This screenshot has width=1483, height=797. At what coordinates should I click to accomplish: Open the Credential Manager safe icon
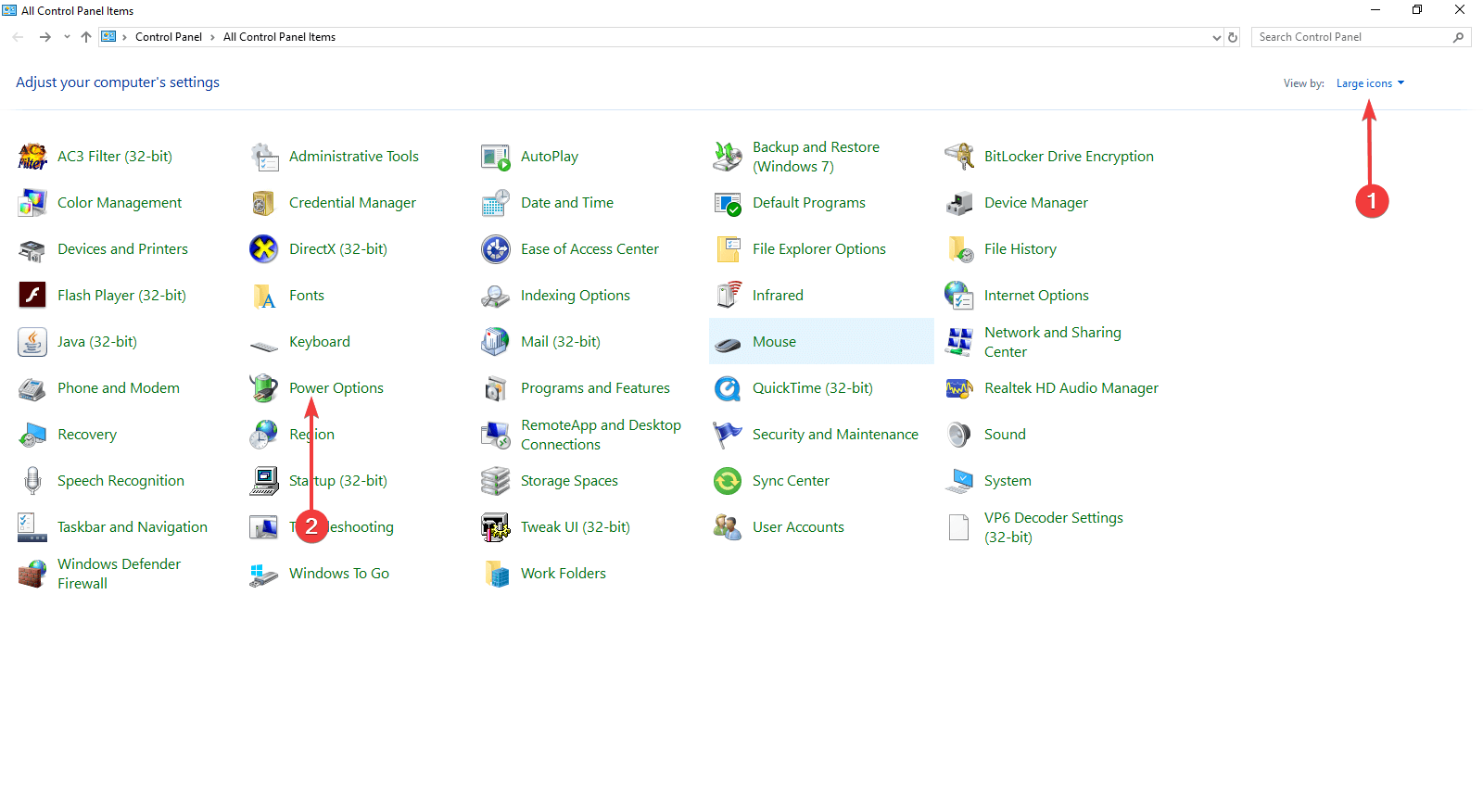pyautogui.click(x=264, y=203)
